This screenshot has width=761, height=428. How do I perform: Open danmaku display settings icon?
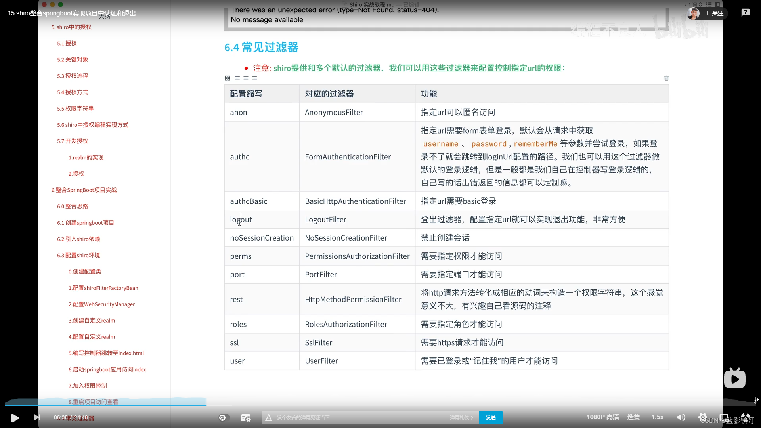pyautogui.click(x=246, y=418)
